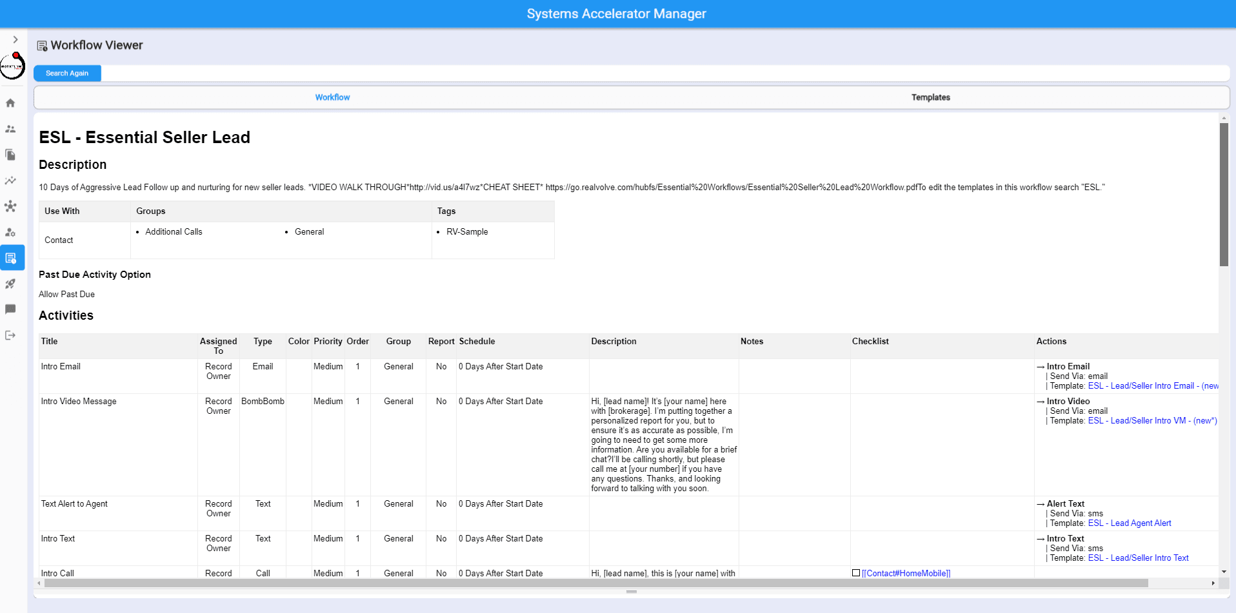Image resolution: width=1236 pixels, height=613 pixels.
Task: Click the horizontal scrollbar right arrow
Action: point(1213,583)
